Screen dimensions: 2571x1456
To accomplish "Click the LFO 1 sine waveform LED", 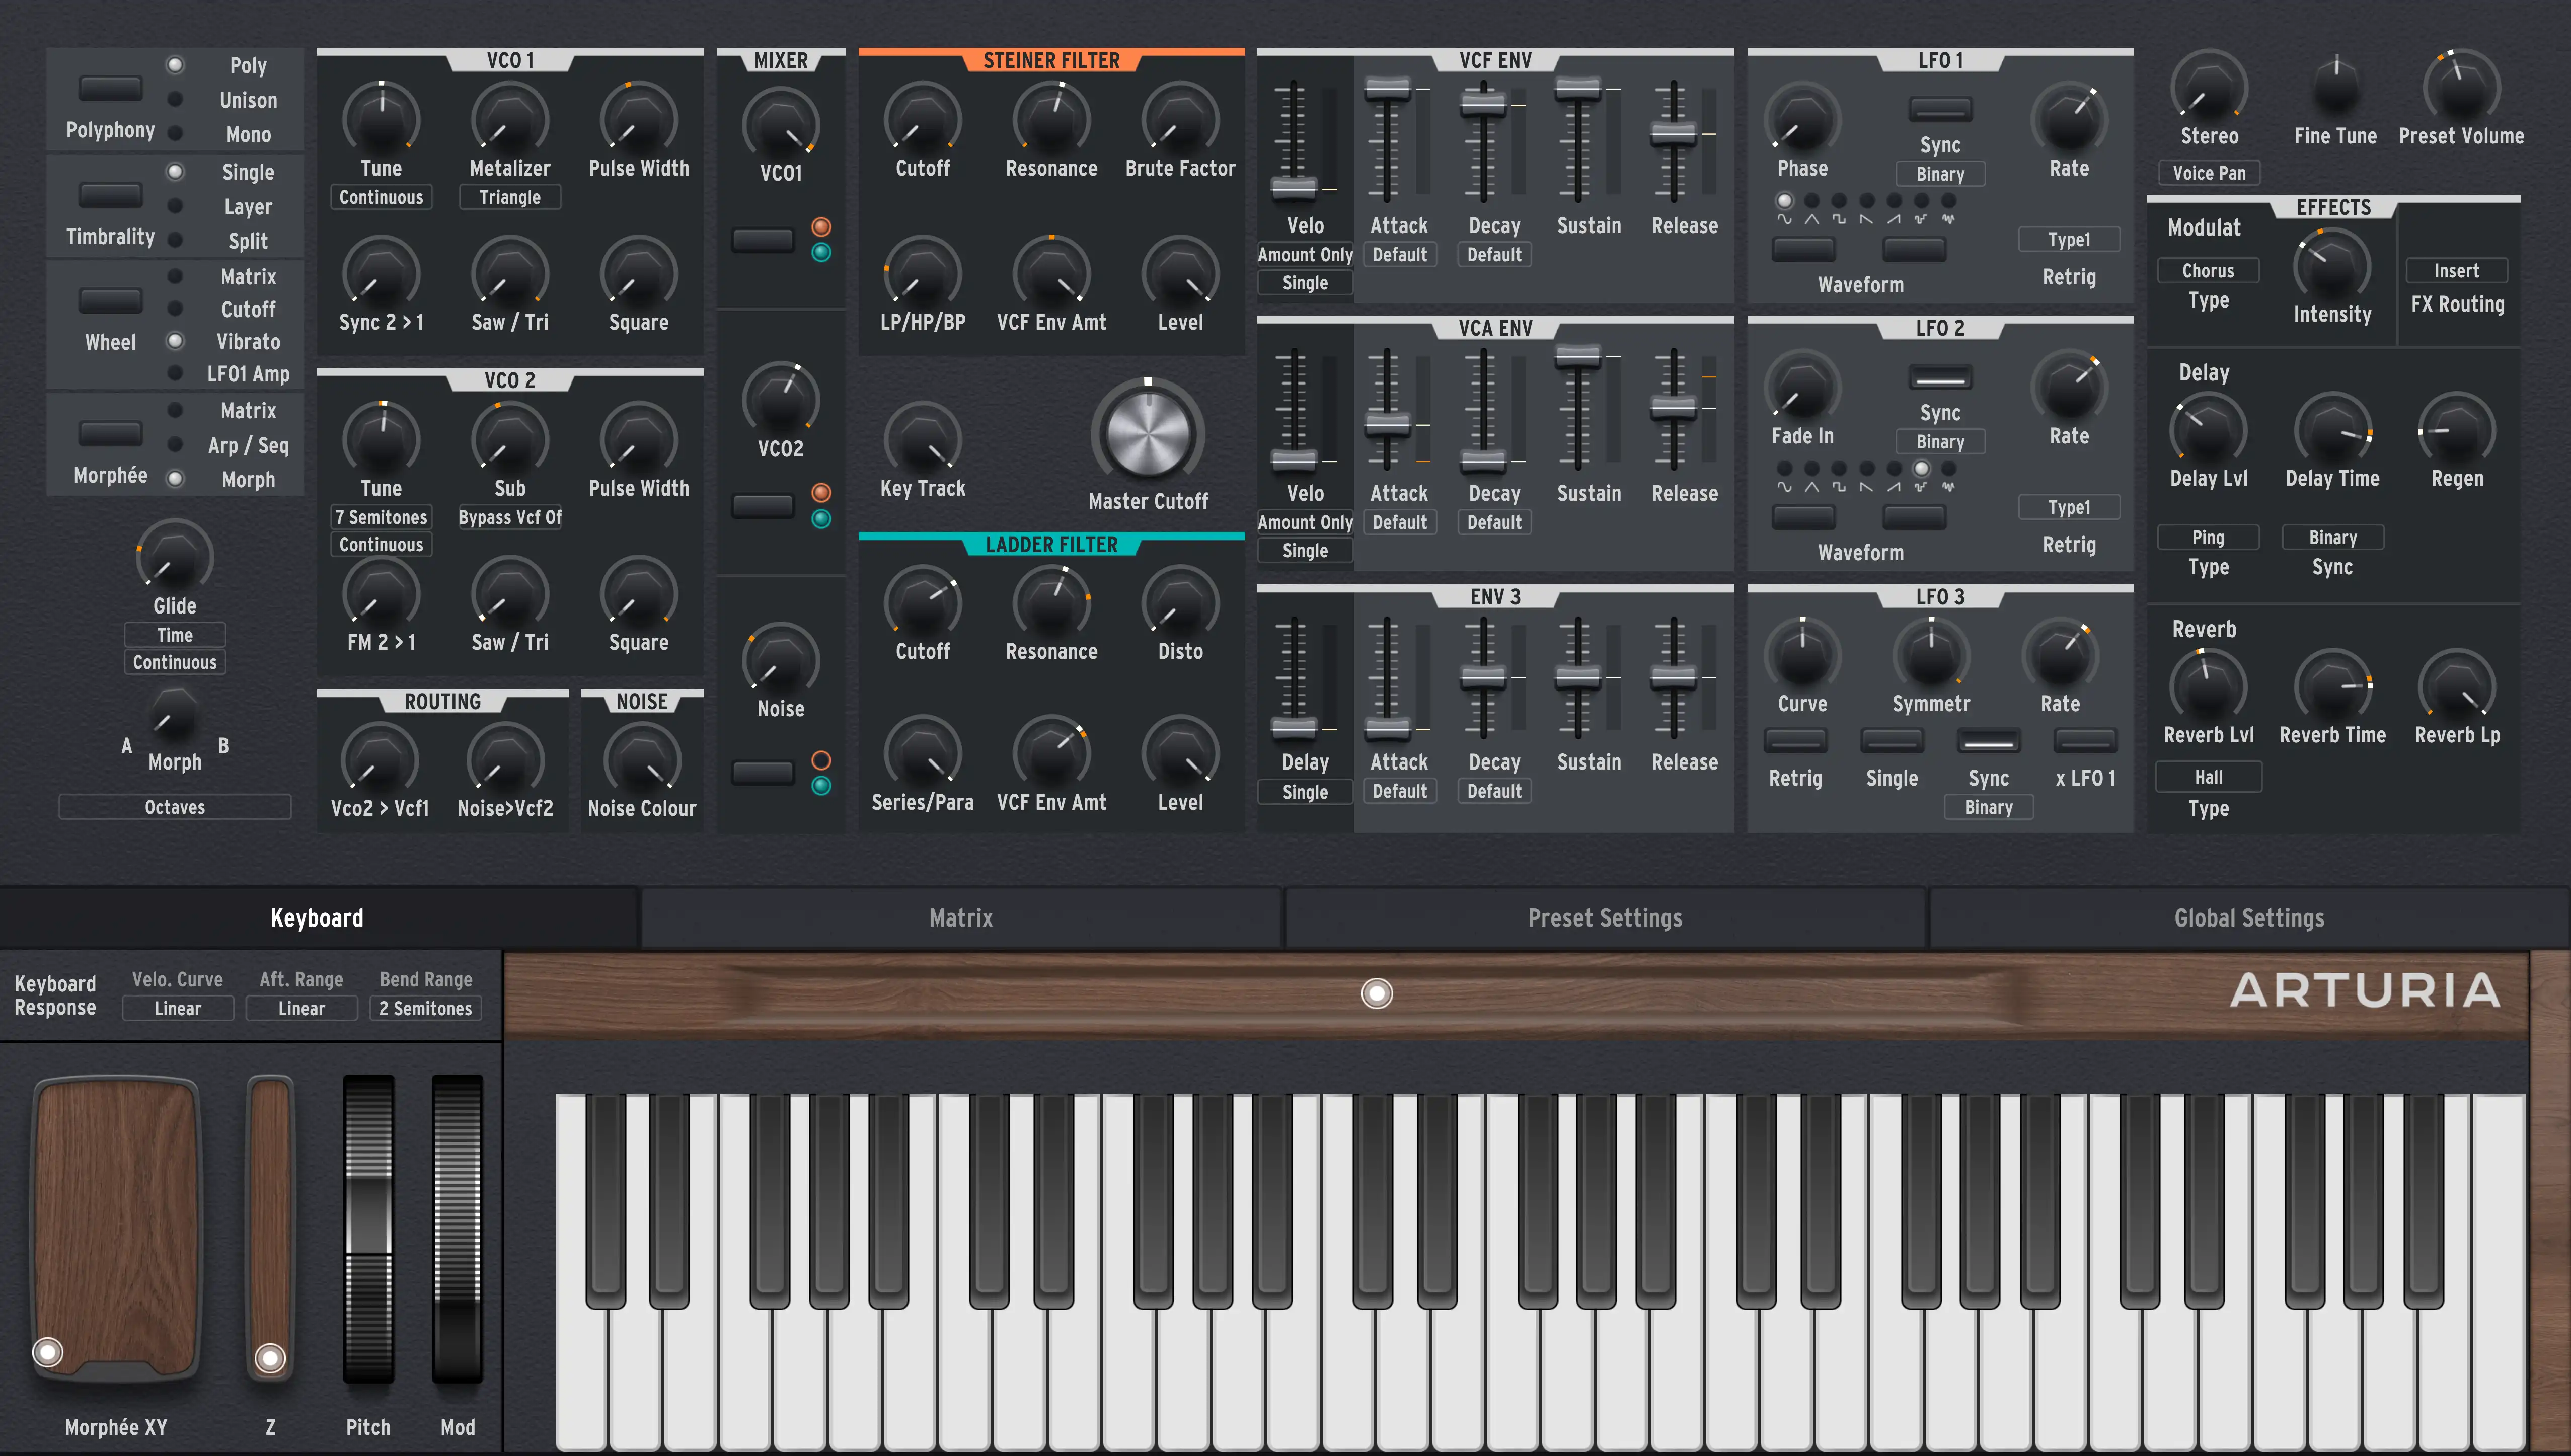I will pyautogui.click(x=1784, y=201).
